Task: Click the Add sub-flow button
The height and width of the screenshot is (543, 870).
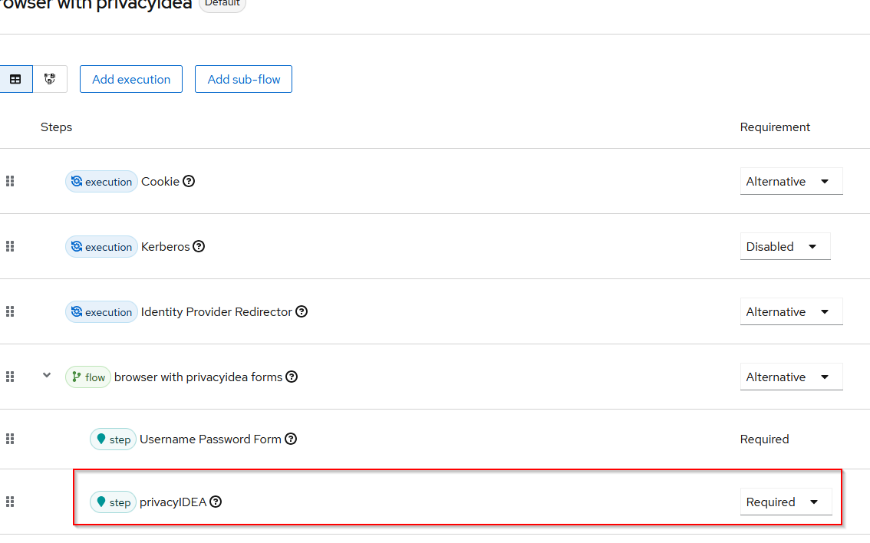Action: click(243, 79)
